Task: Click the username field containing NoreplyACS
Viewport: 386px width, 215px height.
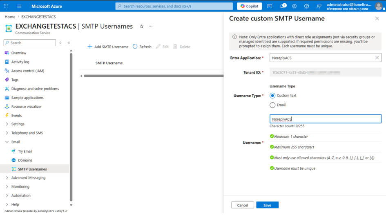Action: pos(326,119)
